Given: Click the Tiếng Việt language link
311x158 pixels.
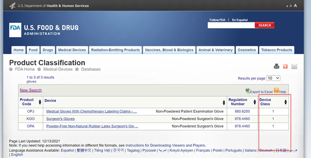Looking at the screenshot, I should [x=102, y=150].
